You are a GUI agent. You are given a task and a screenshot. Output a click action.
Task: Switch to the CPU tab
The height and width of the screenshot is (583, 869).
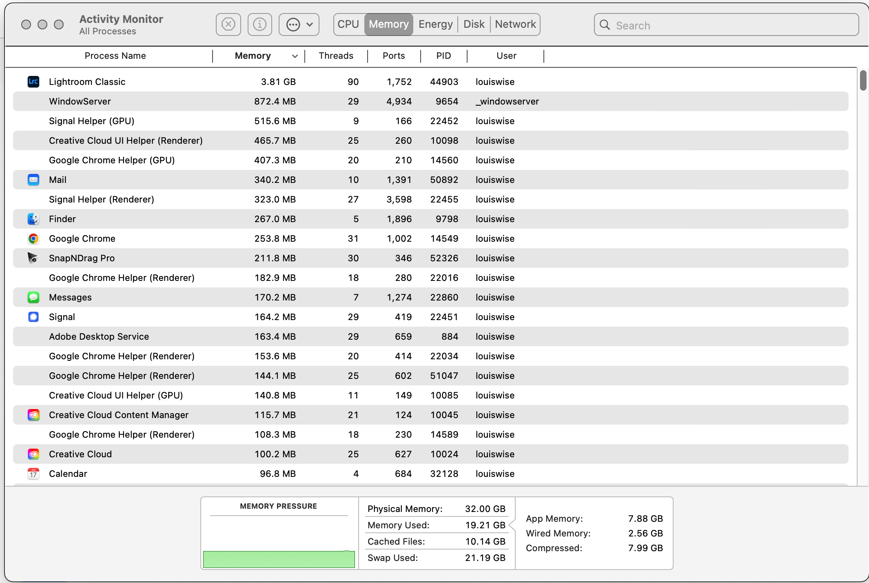(x=348, y=24)
